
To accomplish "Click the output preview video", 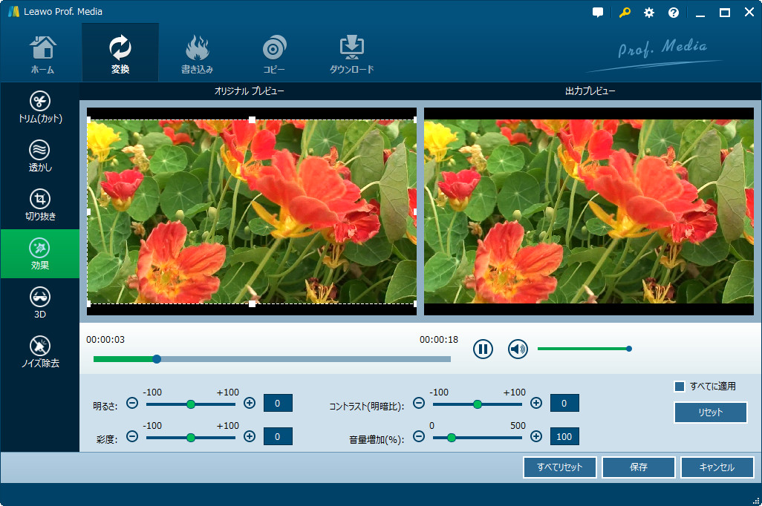I will (589, 211).
